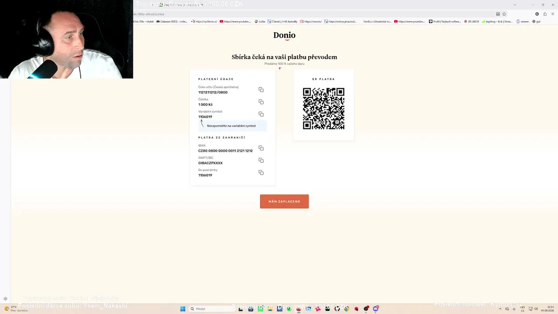The width and height of the screenshot is (558, 314).
Task: Copy the account number 1121211212/0800
Action: pos(261,90)
